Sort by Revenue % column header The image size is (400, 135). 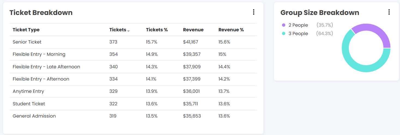click(231, 30)
